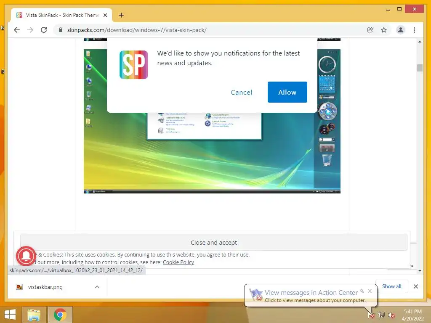This screenshot has height=323, width=431.
Task: Click the taskbar clock showing 5:41 PM
Action: [x=412, y=315]
